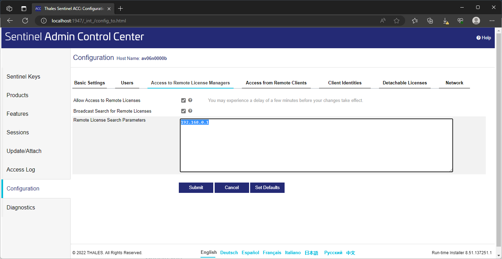
Task: Click the page vertical scrollbar
Action: tap(499, 138)
